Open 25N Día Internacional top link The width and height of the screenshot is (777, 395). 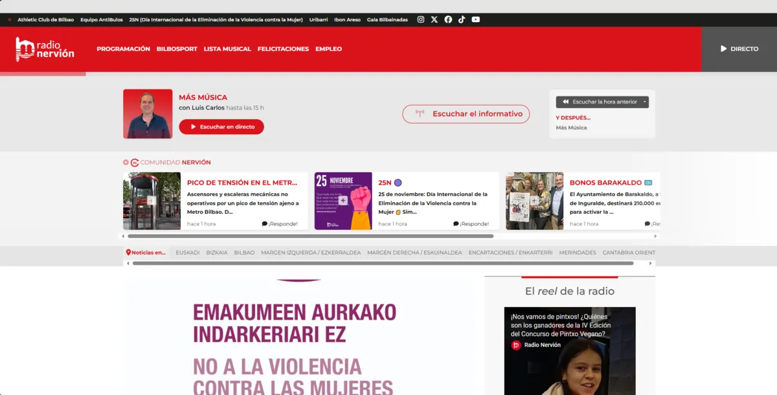click(x=216, y=19)
